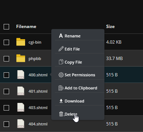Open the phpbb folder name
The height and width of the screenshot is (132, 143).
[35, 59]
